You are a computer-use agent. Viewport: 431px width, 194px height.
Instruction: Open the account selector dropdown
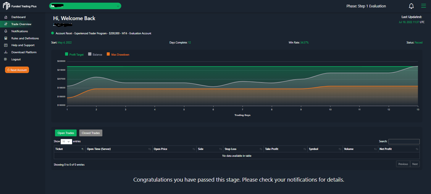pyautogui.click(x=85, y=6)
